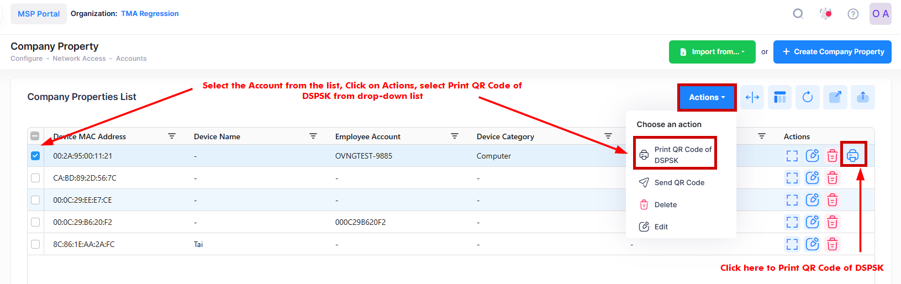The height and width of the screenshot is (284, 901).
Task: Uncheck the 00:2A:95:00:11:21 row checkbox
Action: (35, 156)
